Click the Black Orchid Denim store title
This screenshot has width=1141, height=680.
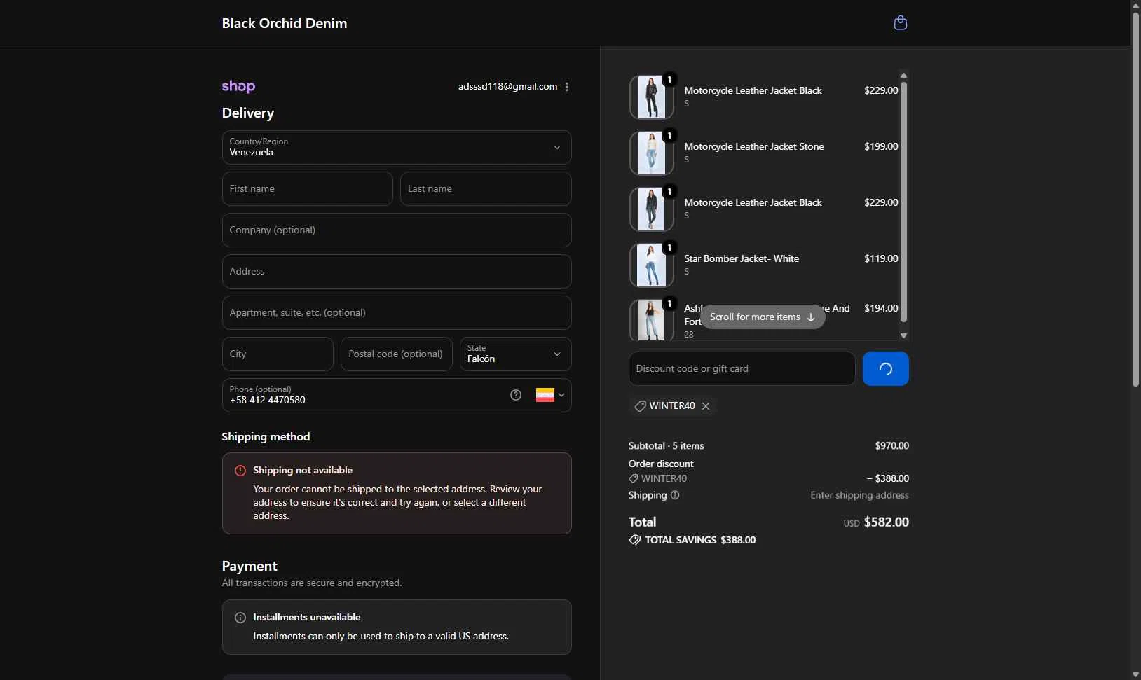click(285, 23)
